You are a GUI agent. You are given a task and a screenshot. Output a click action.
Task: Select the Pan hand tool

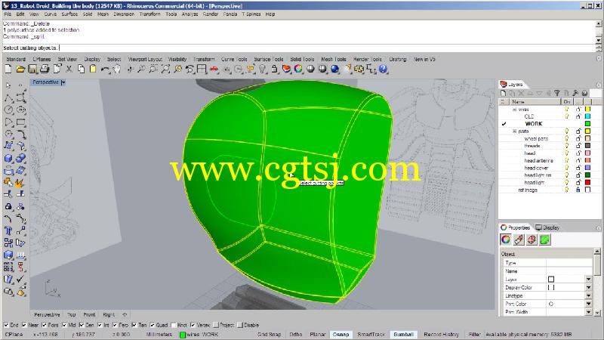point(117,69)
